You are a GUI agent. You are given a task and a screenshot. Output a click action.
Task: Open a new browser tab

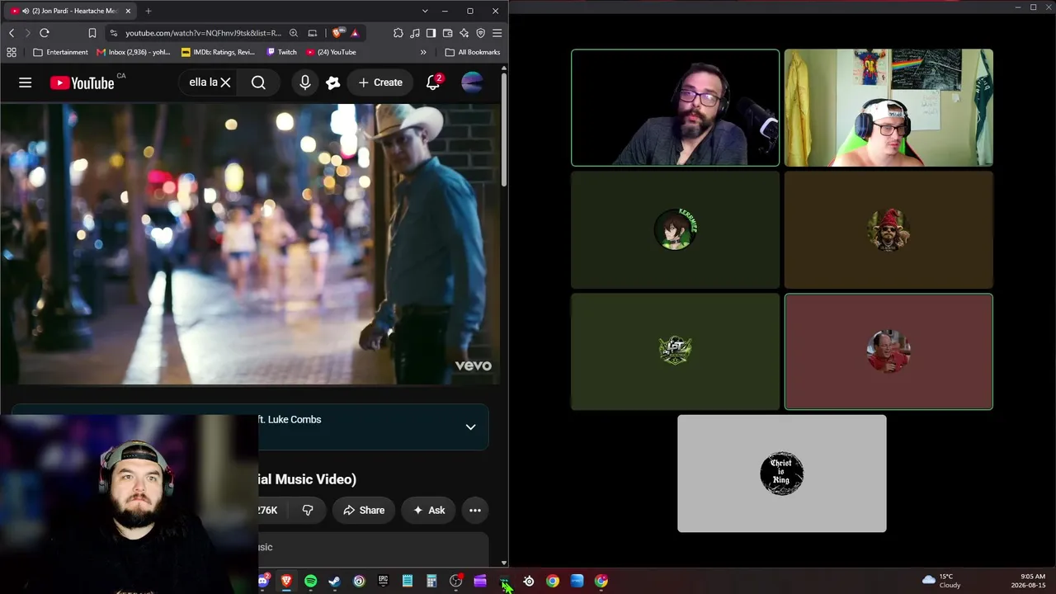coord(148,11)
